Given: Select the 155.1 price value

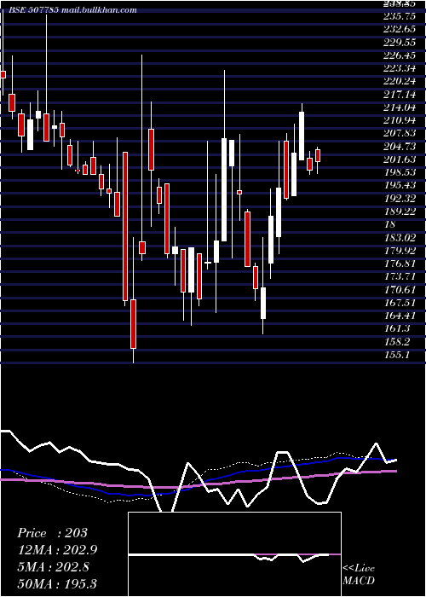Looking at the screenshot, I should 395,355.
